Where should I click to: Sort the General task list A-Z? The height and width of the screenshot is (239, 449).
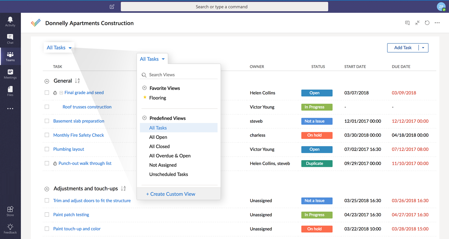[x=77, y=81]
